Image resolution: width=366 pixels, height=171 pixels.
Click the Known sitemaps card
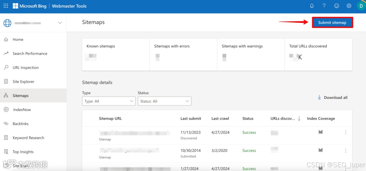[116, 55]
